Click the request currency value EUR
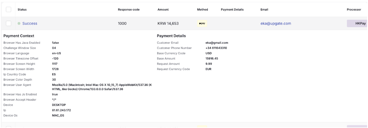The image size is (368, 128). (x=208, y=69)
